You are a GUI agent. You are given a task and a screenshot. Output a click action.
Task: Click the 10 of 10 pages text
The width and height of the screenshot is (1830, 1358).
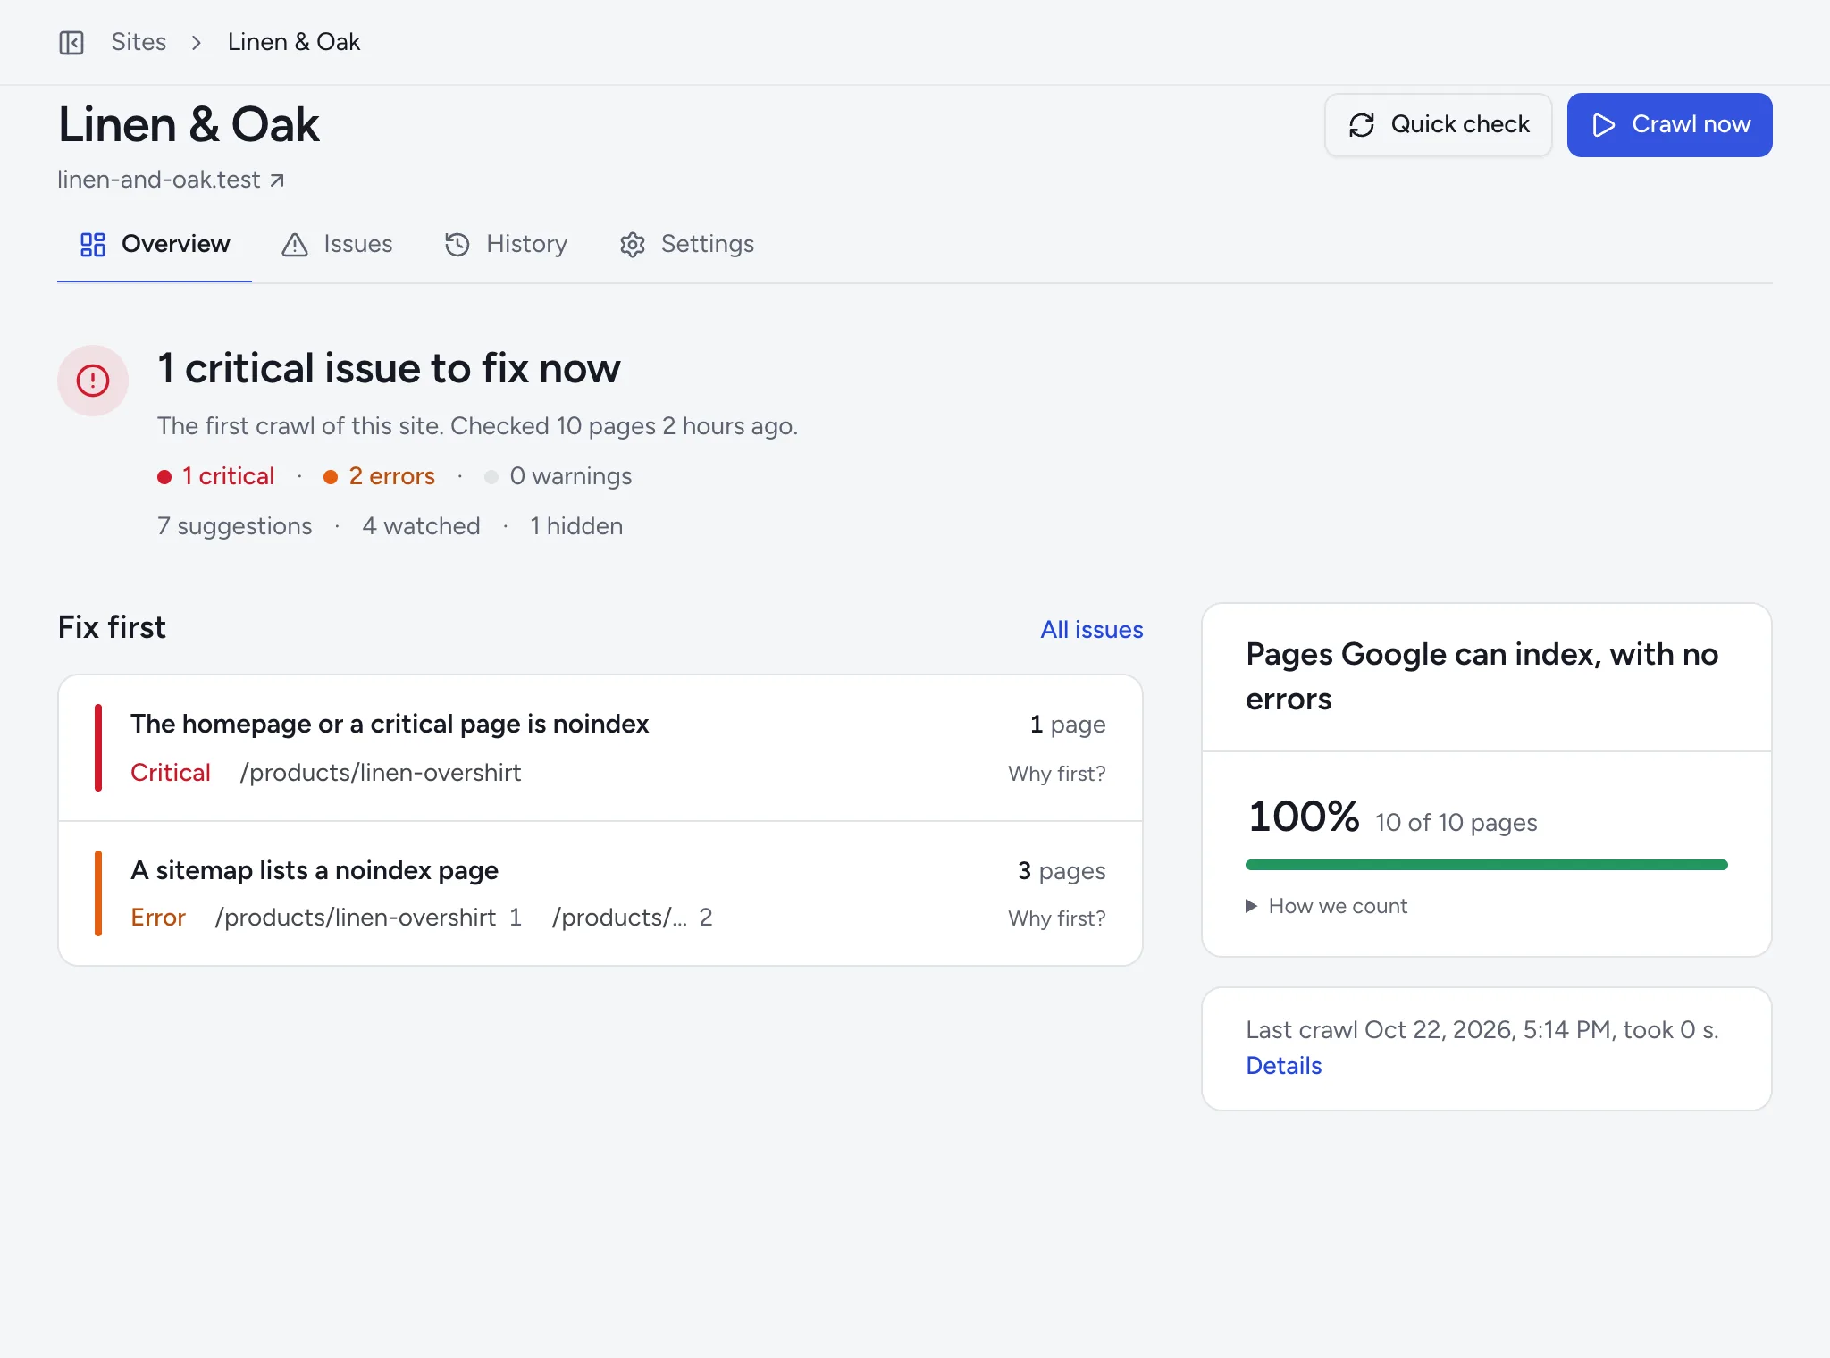pos(1456,823)
